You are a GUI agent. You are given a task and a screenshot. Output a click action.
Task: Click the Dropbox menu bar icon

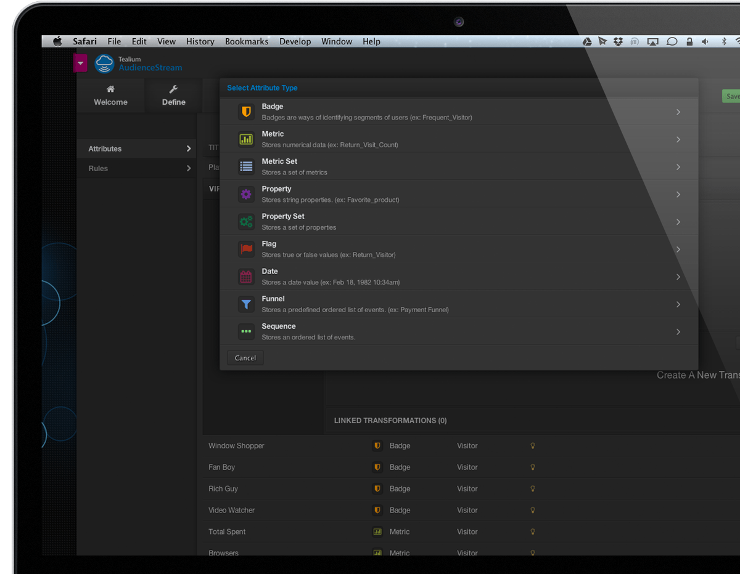(x=619, y=42)
